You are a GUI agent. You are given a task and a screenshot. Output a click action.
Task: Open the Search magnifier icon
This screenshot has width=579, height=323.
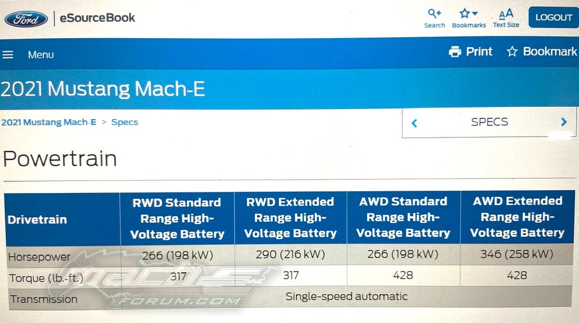coord(434,14)
